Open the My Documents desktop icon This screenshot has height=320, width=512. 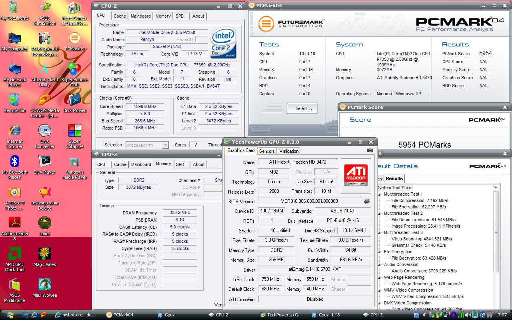tap(14, 10)
